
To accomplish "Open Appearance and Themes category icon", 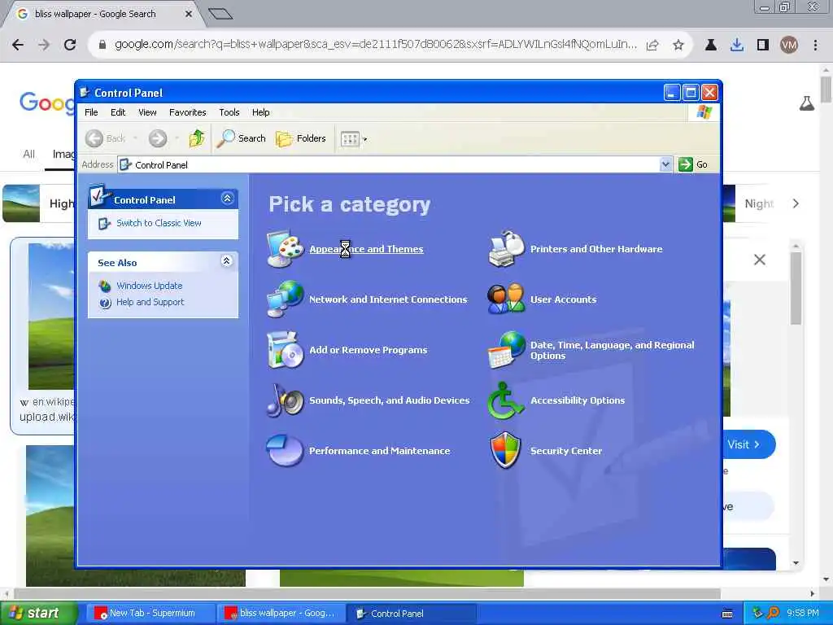I will click(x=286, y=249).
